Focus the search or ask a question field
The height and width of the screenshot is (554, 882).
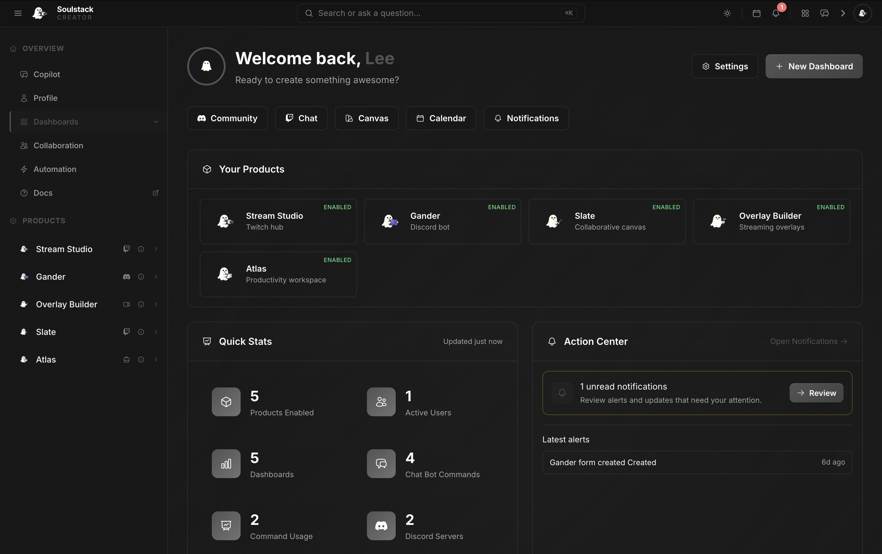441,13
